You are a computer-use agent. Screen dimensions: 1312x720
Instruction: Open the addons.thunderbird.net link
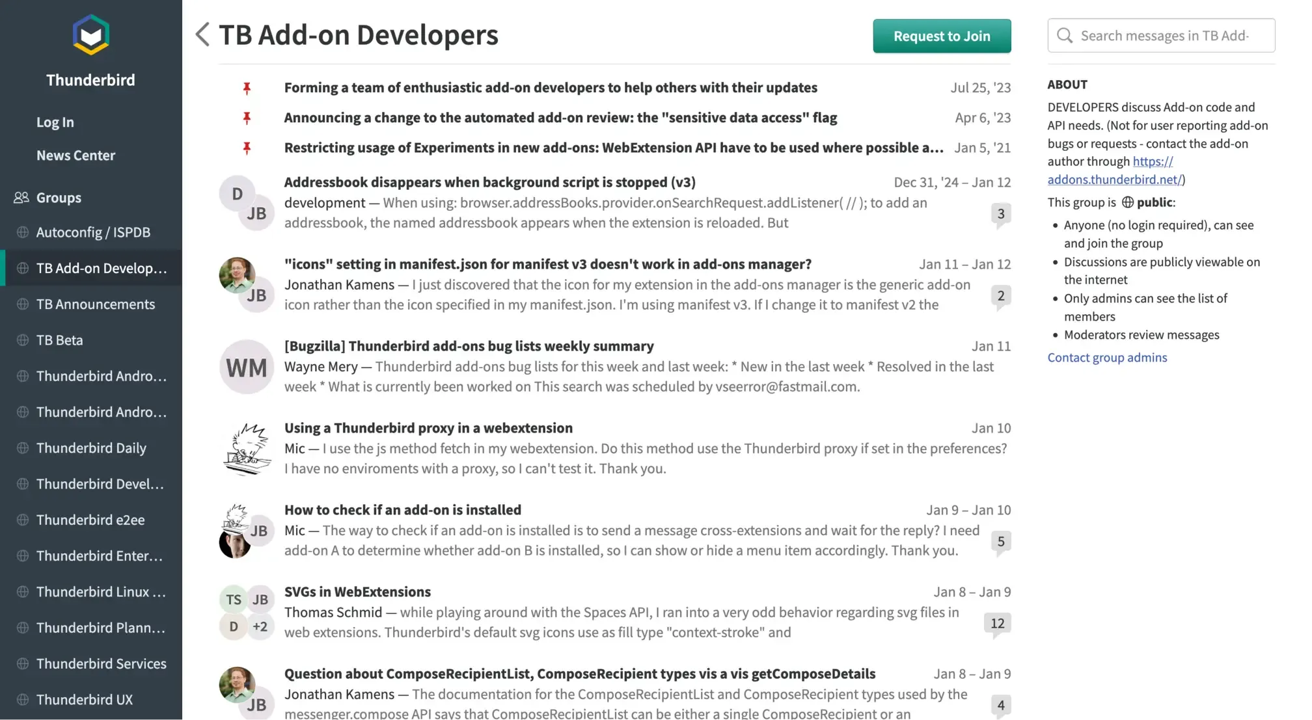coord(1114,179)
